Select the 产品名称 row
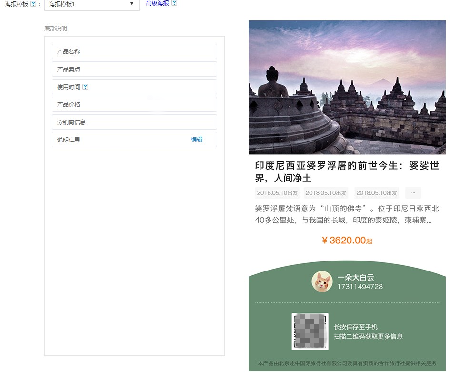Image resolution: width=450 pixels, height=372 pixels. coord(134,51)
